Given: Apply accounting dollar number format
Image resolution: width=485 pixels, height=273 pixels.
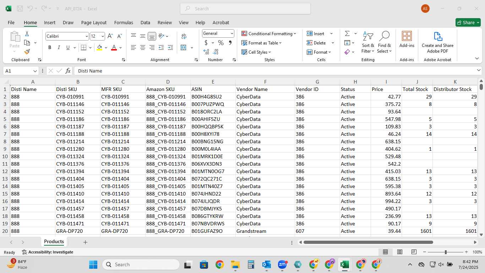Looking at the screenshot, I should [206, 43].
